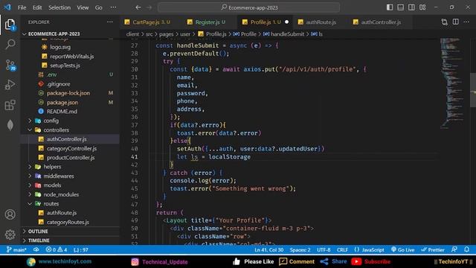Click Ln 41, Col 30 cursor position
This screenshot has height=268, width=476.
(269, 250)
